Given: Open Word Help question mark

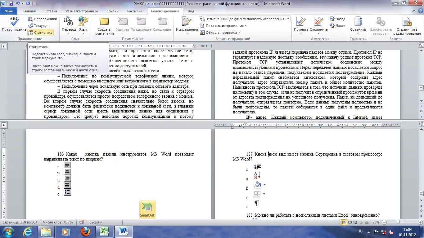Looking at the screenshot, I should click(x=420, y=11).
